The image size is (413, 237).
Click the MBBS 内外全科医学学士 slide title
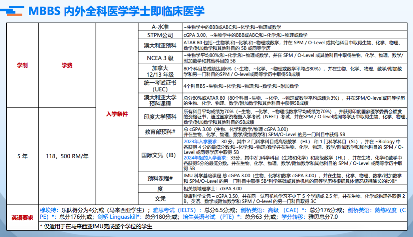click(116, 11)
